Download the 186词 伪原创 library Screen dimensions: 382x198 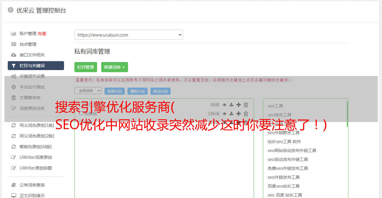pyautogui.click(x=232, y=114)
